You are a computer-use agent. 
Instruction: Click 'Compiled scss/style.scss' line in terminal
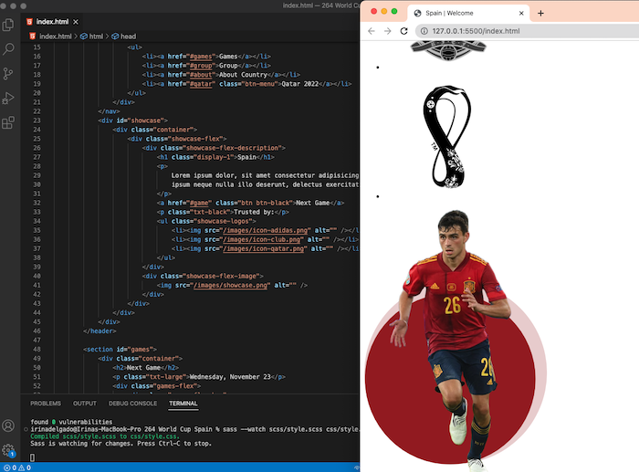pos(105,436)
